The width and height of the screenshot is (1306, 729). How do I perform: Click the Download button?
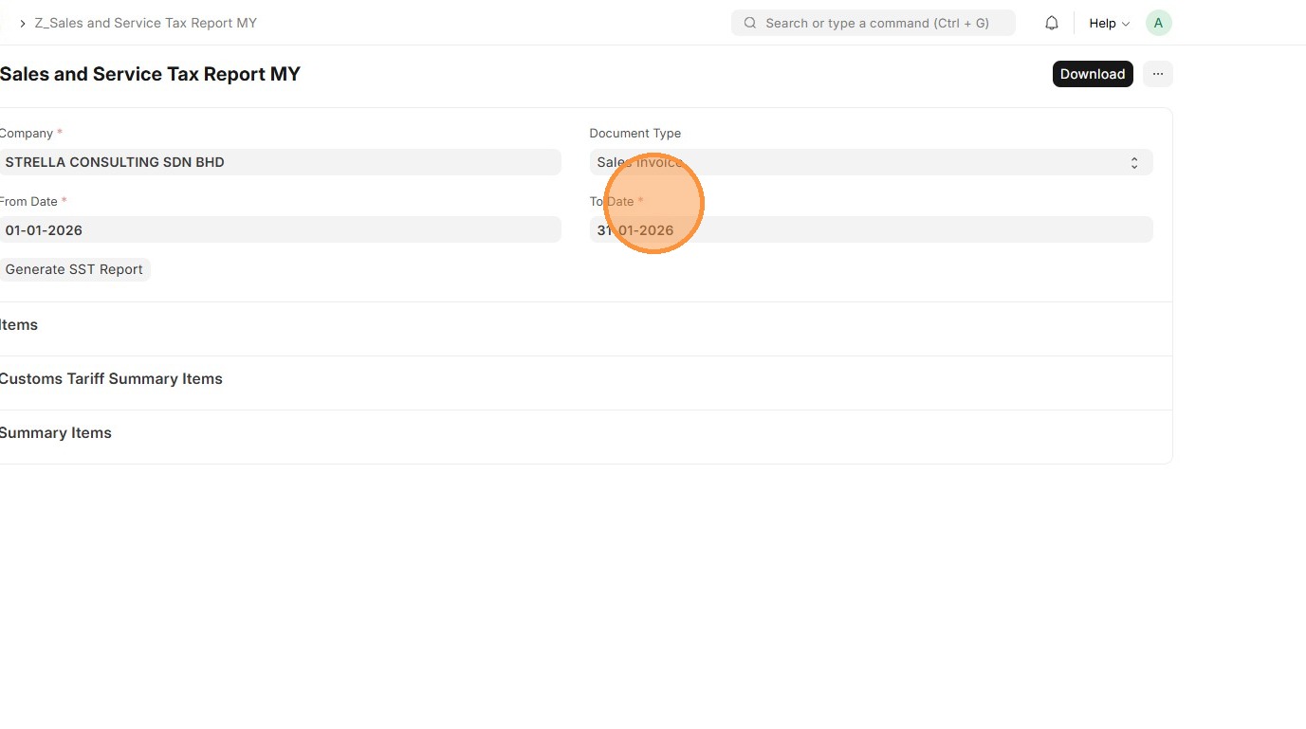1092,74
